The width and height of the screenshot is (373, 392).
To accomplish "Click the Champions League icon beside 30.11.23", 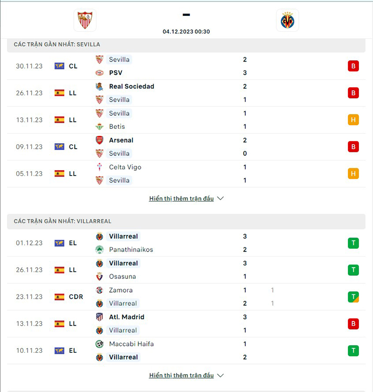I will pyautogui.click(x=59, y=66).
